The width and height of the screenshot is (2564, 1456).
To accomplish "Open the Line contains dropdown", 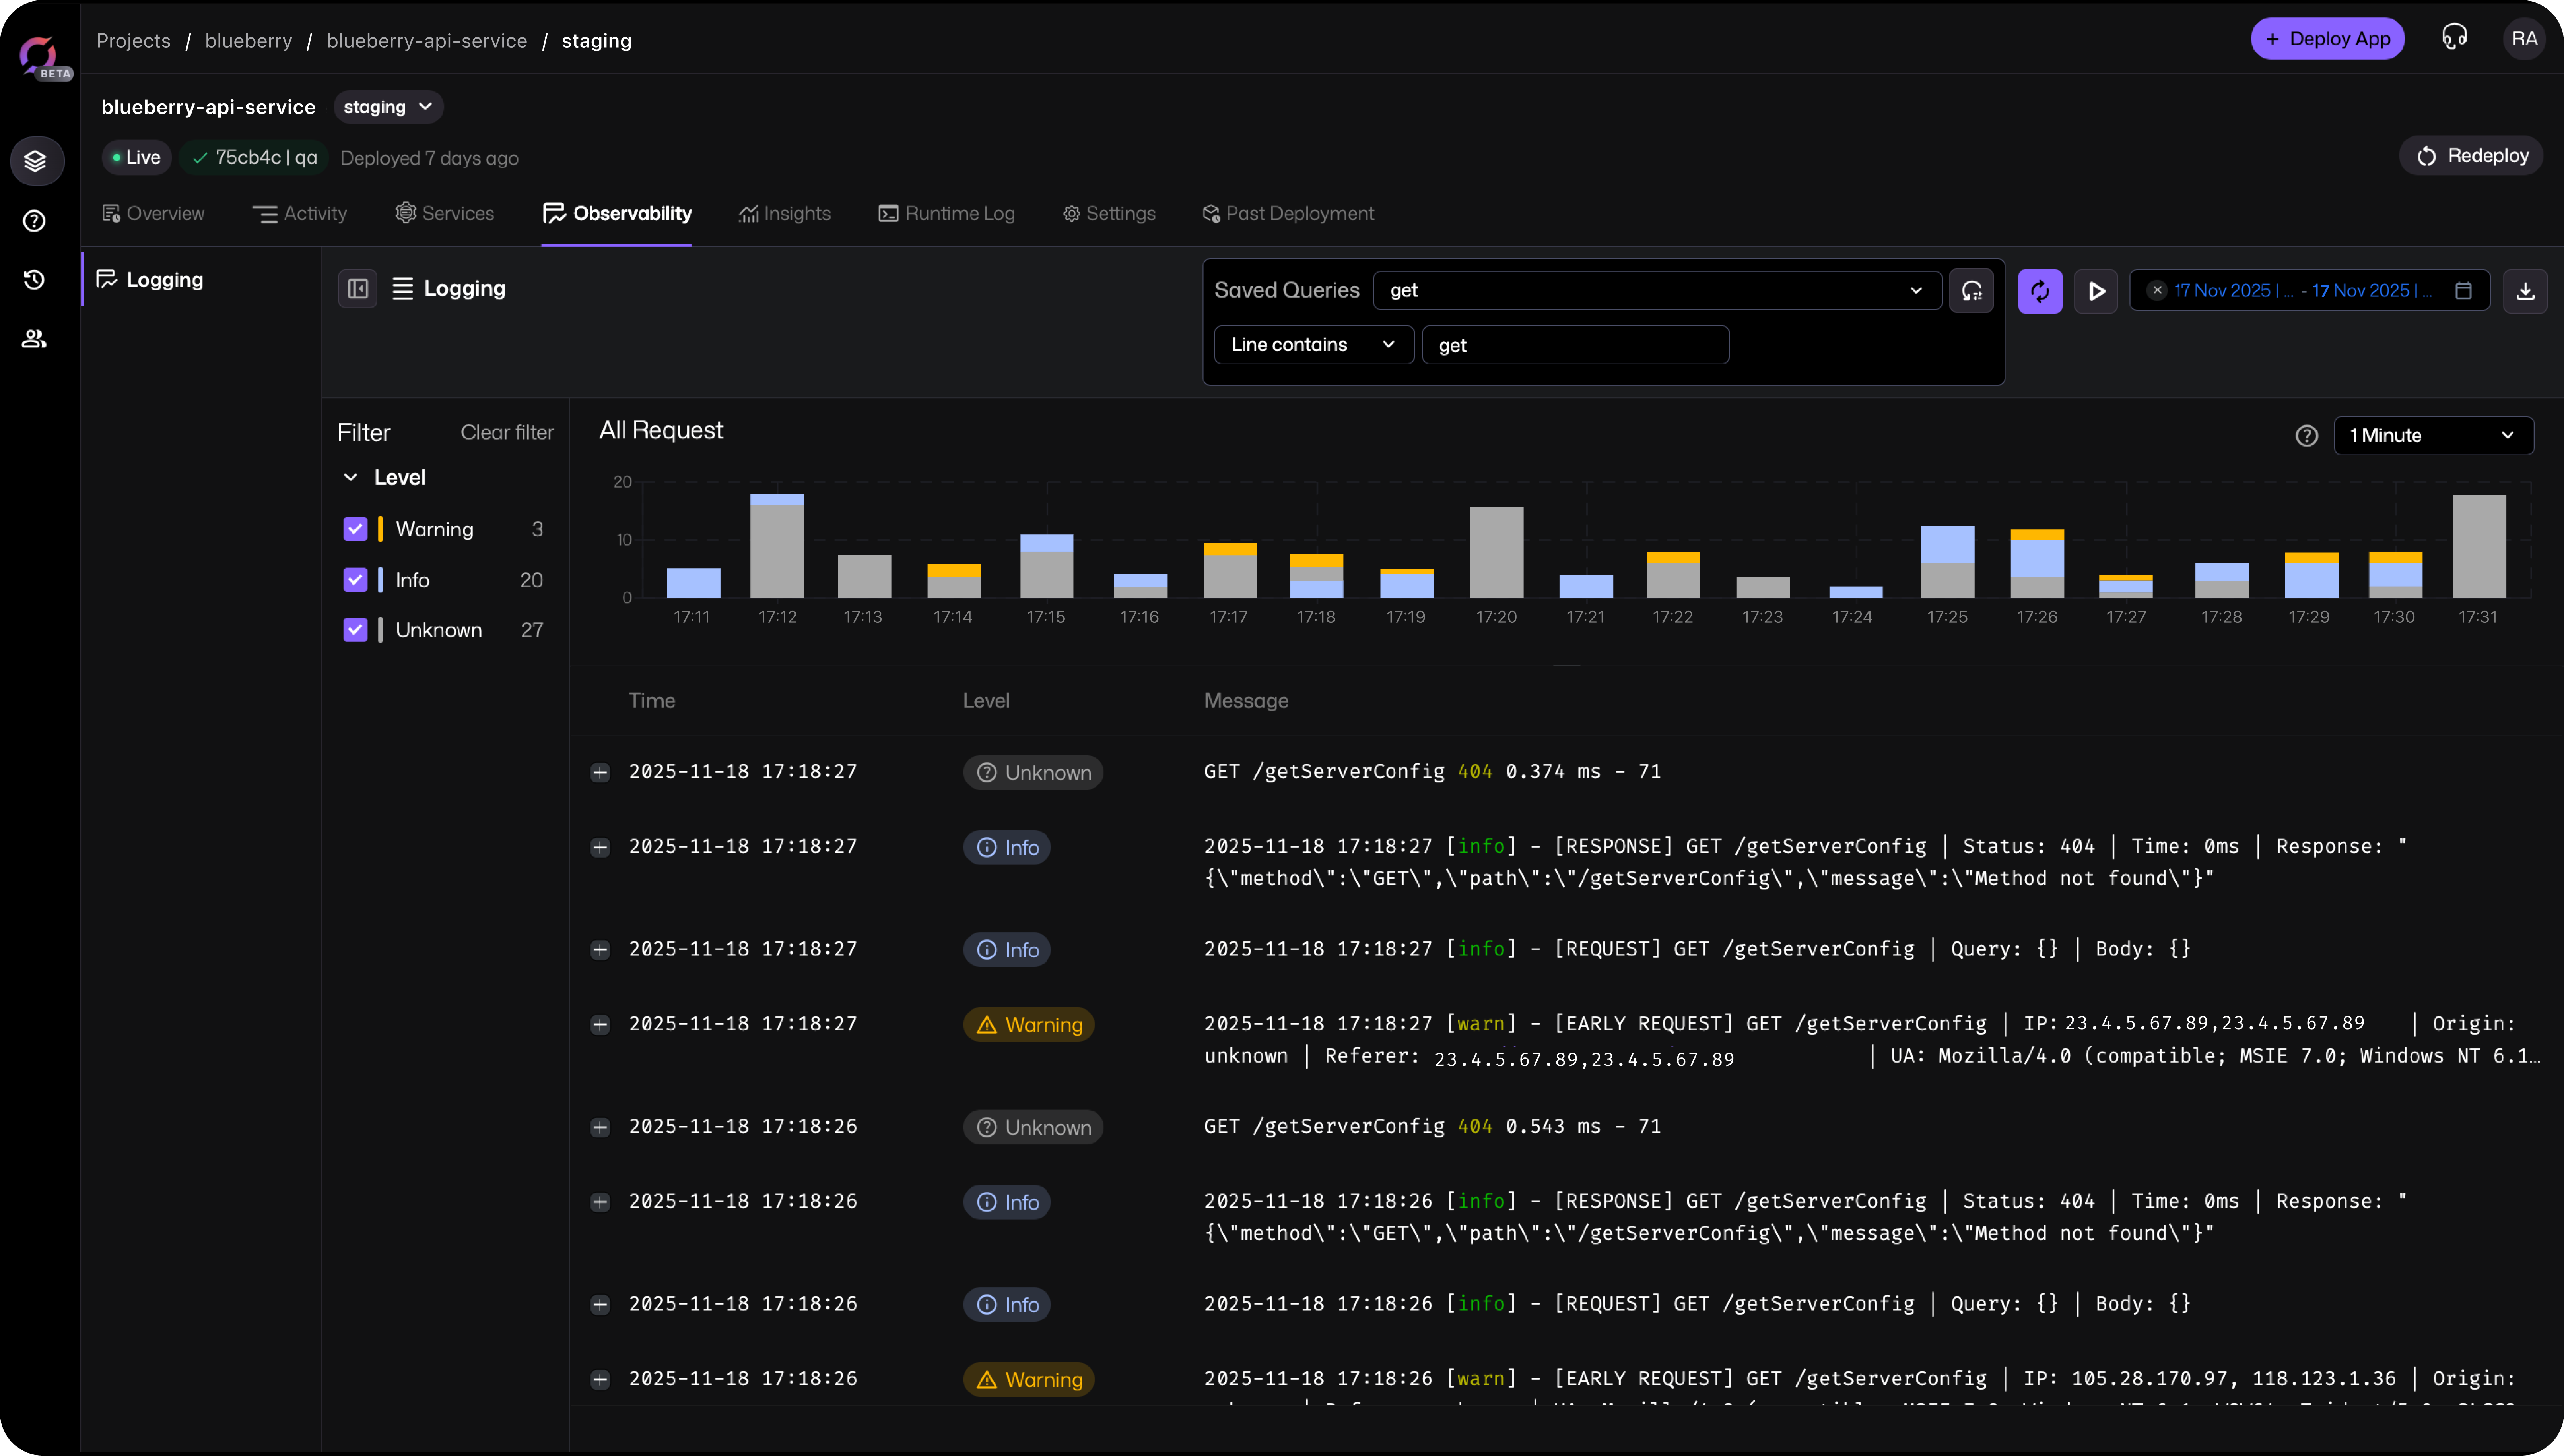I will click(x=1313, y=345).
